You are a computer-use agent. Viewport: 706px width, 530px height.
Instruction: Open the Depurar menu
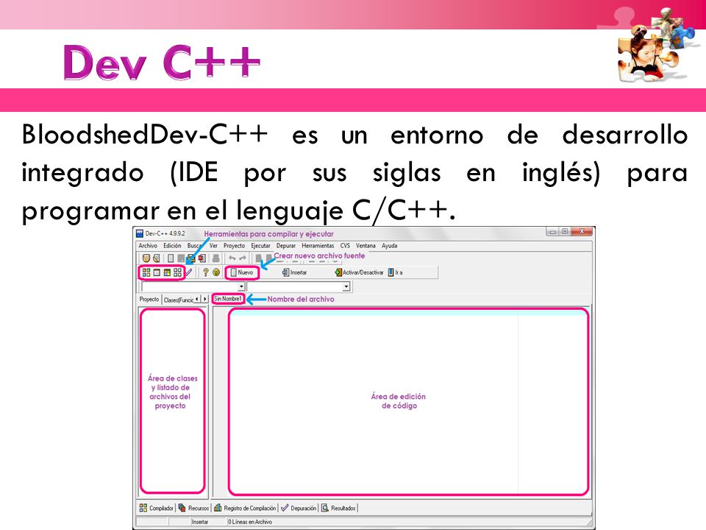(x=286, y=246)
